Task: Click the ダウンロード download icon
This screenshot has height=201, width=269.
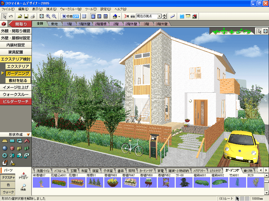Action: pyautogui.click(x=23, y=176)
